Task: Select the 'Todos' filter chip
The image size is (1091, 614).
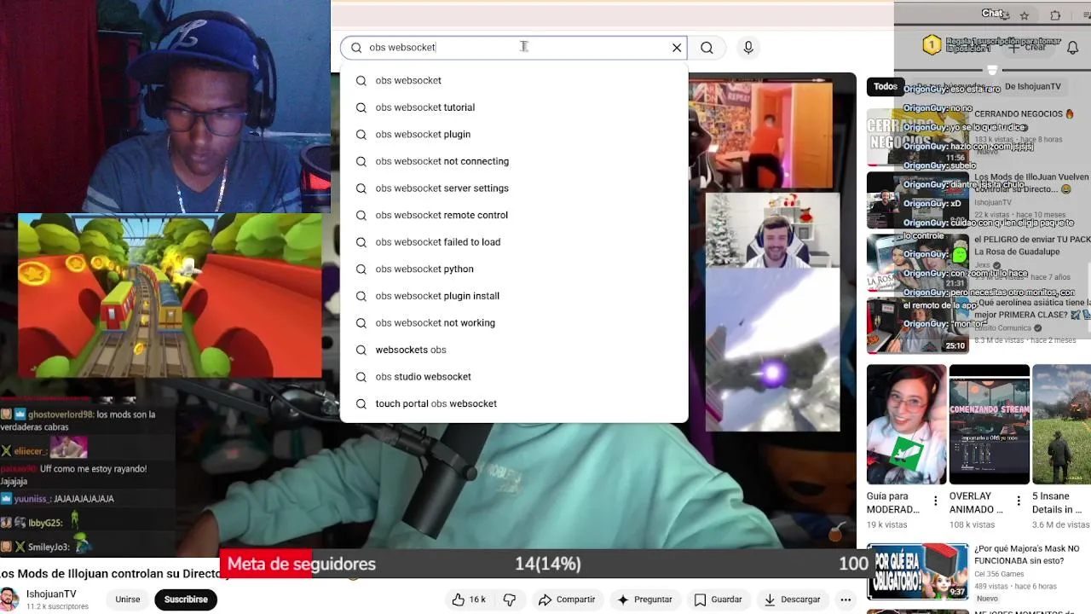Action: pos(886,86)
